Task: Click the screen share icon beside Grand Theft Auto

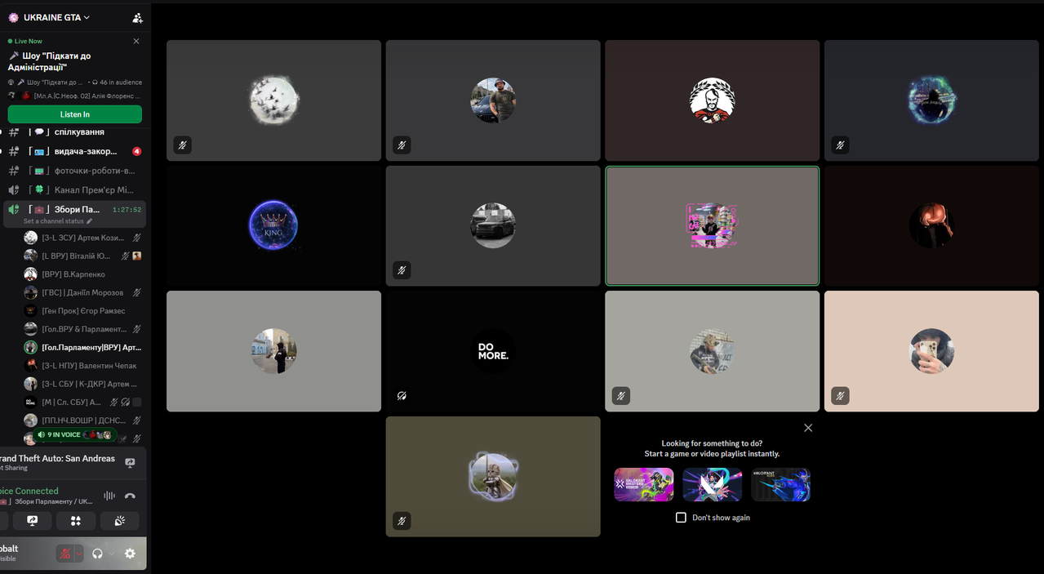Action: [130, 463]
